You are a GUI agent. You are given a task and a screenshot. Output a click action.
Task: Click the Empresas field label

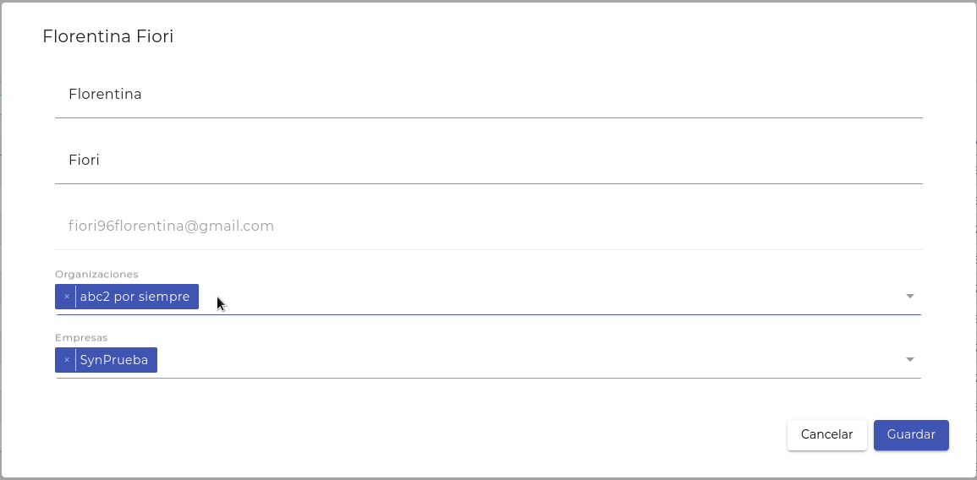tap(81, 337)
